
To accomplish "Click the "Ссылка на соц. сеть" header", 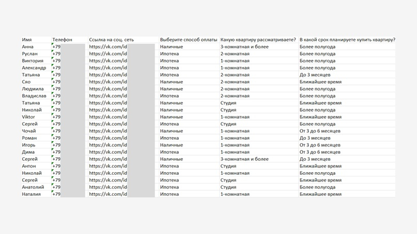I will pos(111,40).
